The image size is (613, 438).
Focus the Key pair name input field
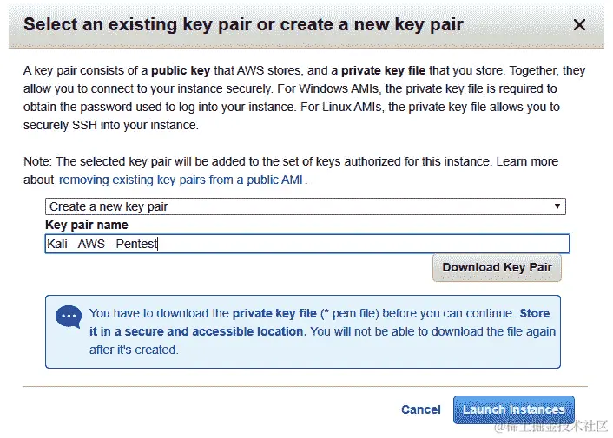tap(307, 244)
